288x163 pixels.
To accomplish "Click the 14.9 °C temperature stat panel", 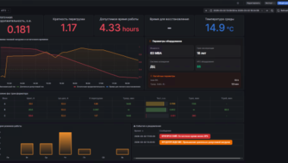I will (220, 25).
